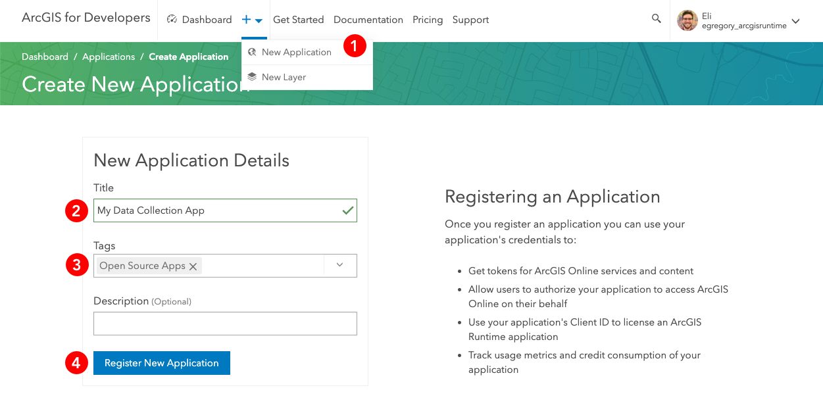The width and height of the screenshot is (823, 413).
Task: Expand the Tags dropdown chevron
Action: (x=340, y=265)
